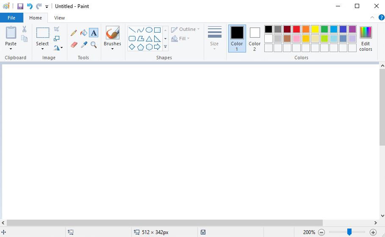The height and width of the screenshot is (237, 385).
Task: Open the File menu
Action: [11, 18]
